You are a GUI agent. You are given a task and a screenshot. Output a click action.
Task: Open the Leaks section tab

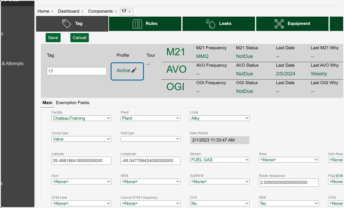[x=219, y=24]
